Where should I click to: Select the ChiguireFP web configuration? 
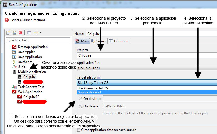[x=31, y=97]
